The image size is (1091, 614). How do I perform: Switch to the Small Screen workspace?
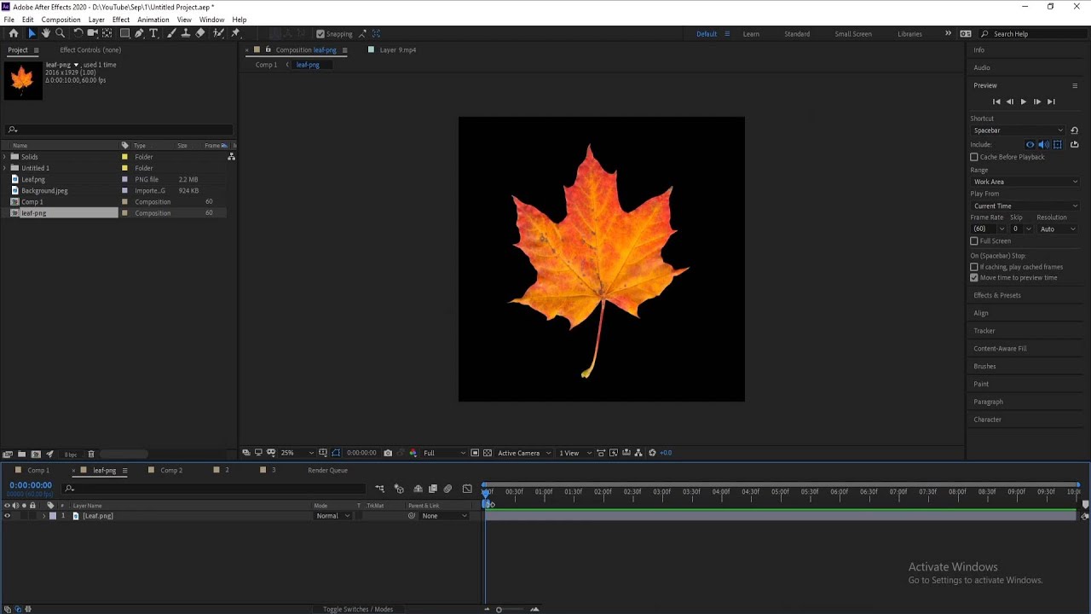[x=853, y=34]
